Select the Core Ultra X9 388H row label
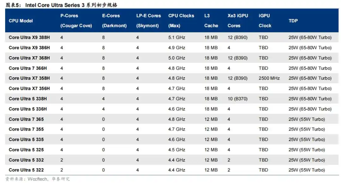341x183 pixels. pos(29,38)
